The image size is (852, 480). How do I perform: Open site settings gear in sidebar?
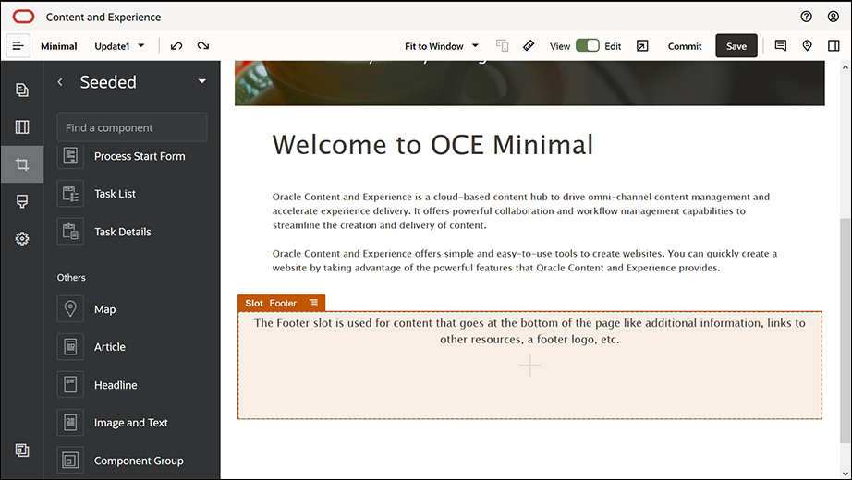22,239
